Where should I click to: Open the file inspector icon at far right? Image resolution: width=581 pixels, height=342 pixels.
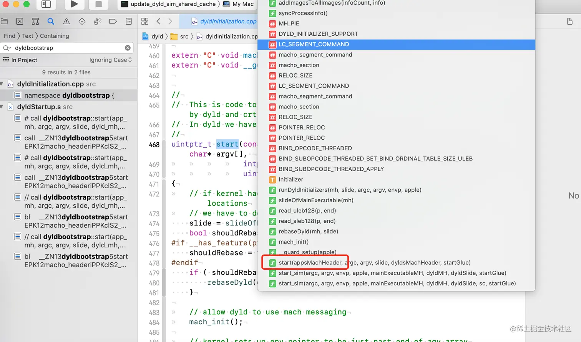coord(570,22)
